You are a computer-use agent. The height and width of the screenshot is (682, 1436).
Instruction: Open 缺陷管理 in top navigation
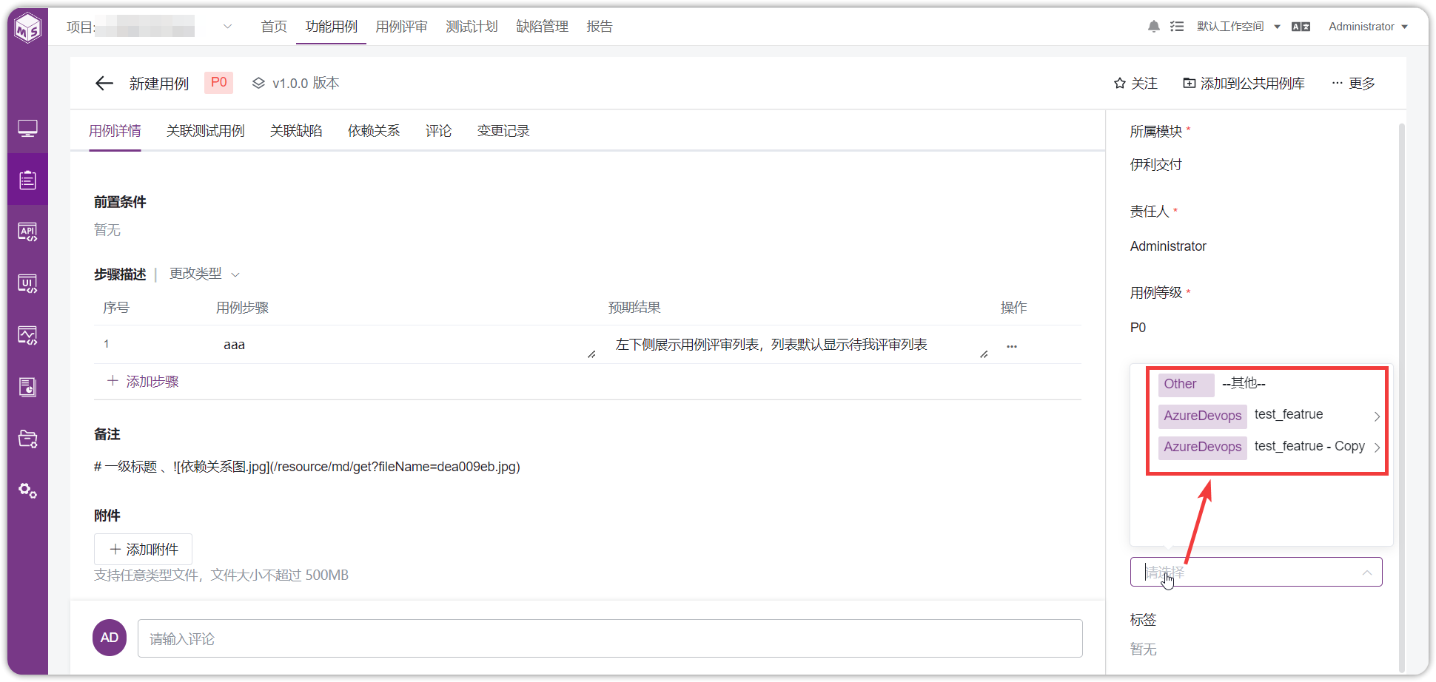tap(542, 27)
